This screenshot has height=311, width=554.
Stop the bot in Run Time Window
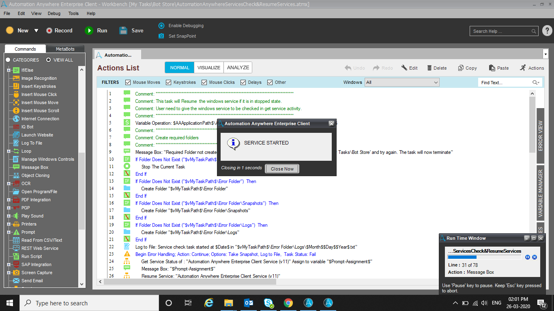(x=535, y=257)
